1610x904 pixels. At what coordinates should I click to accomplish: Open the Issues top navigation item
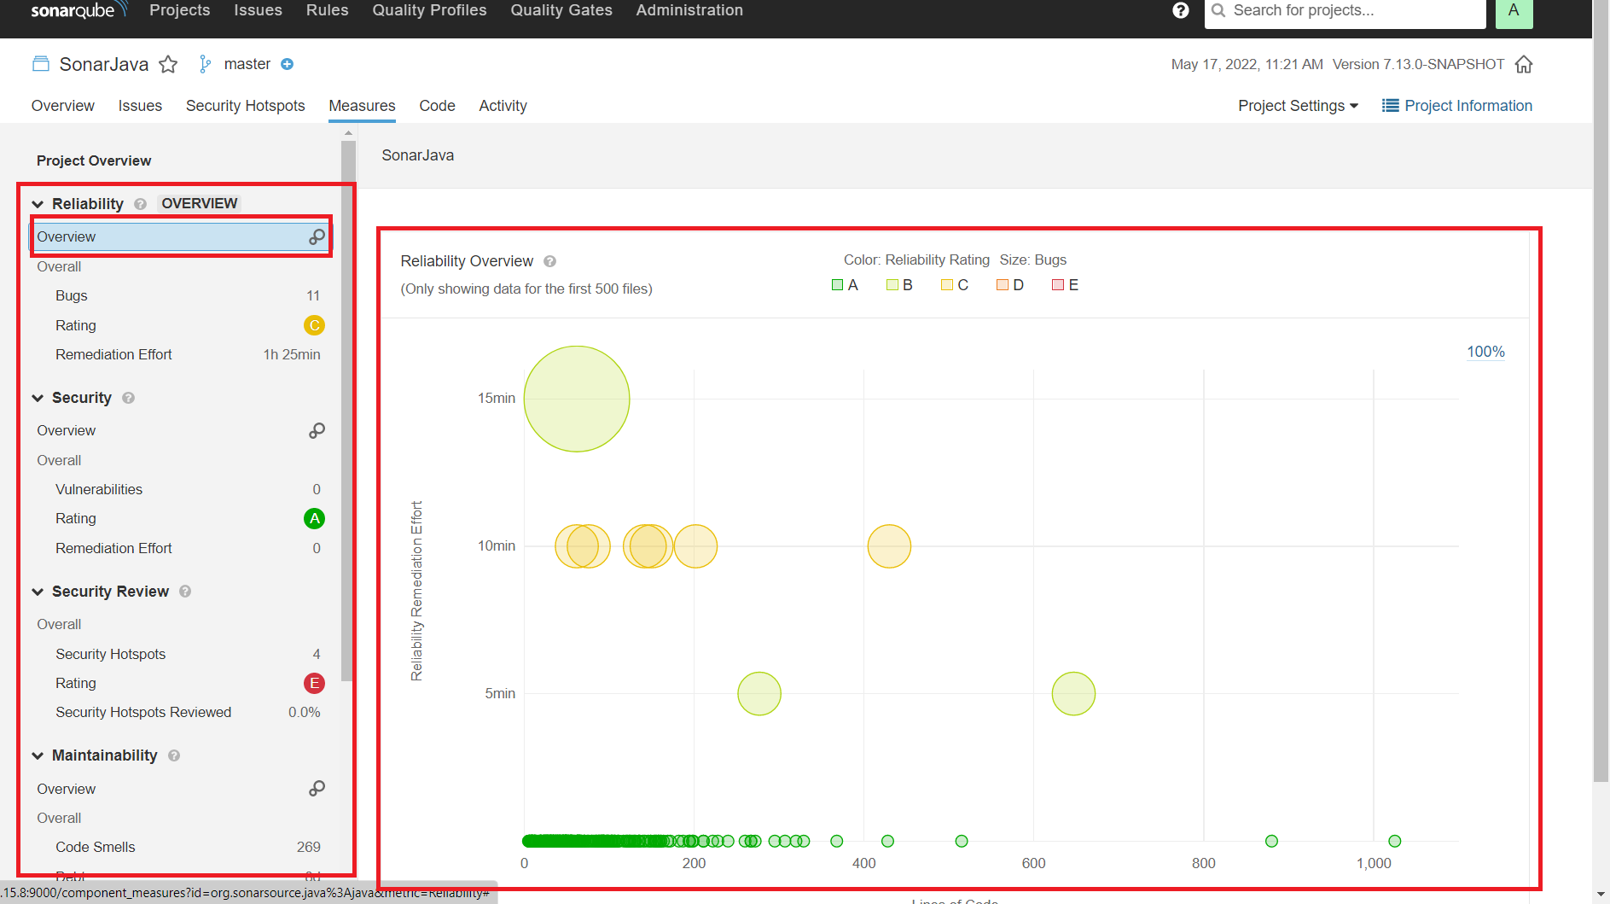[258, 10]
